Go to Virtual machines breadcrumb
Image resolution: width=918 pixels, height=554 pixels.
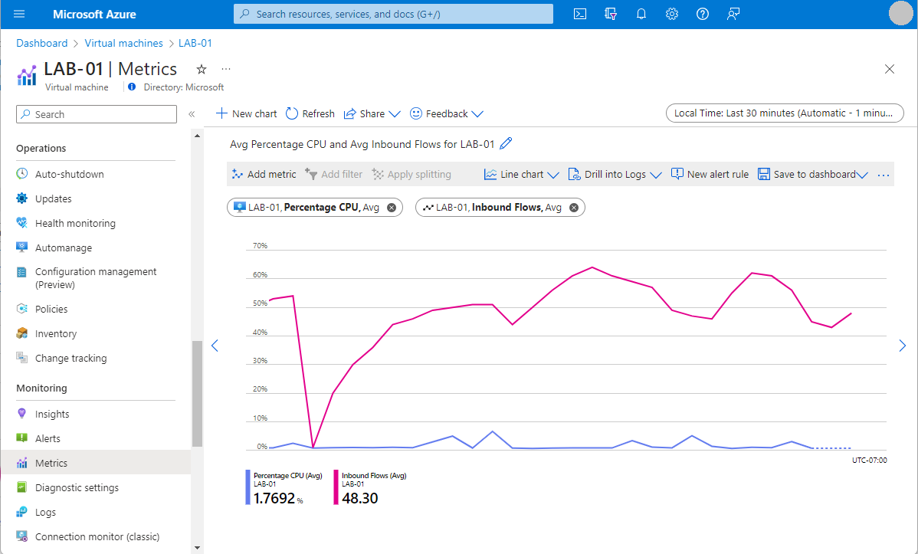pyautogui.click(x=123, y=44)
